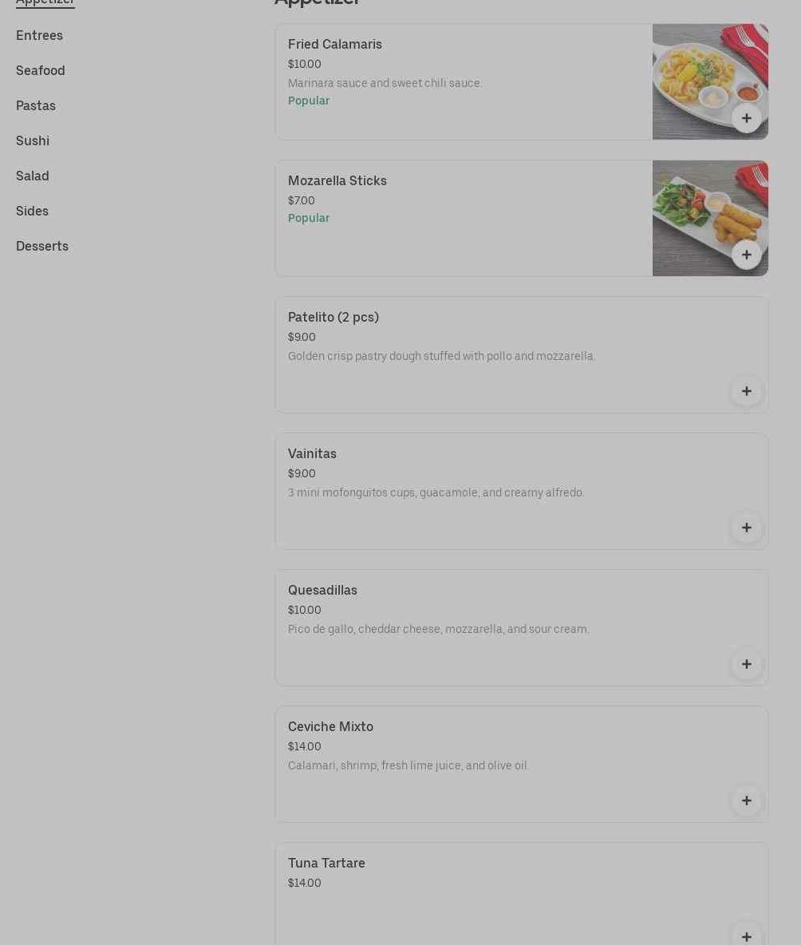Click Vainitas item name

[312, 454]
